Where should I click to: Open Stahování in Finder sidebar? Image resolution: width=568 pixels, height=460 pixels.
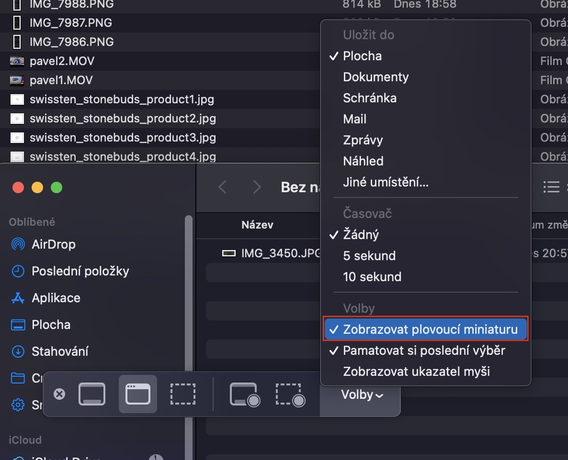60,351
